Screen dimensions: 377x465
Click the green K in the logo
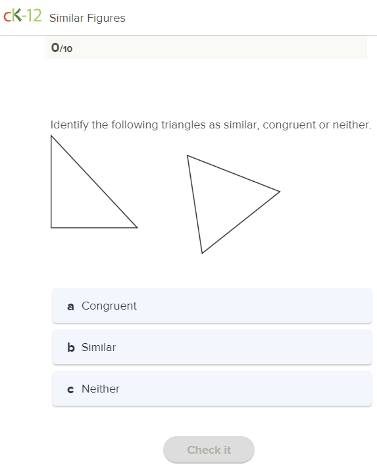tap(17, 15)
